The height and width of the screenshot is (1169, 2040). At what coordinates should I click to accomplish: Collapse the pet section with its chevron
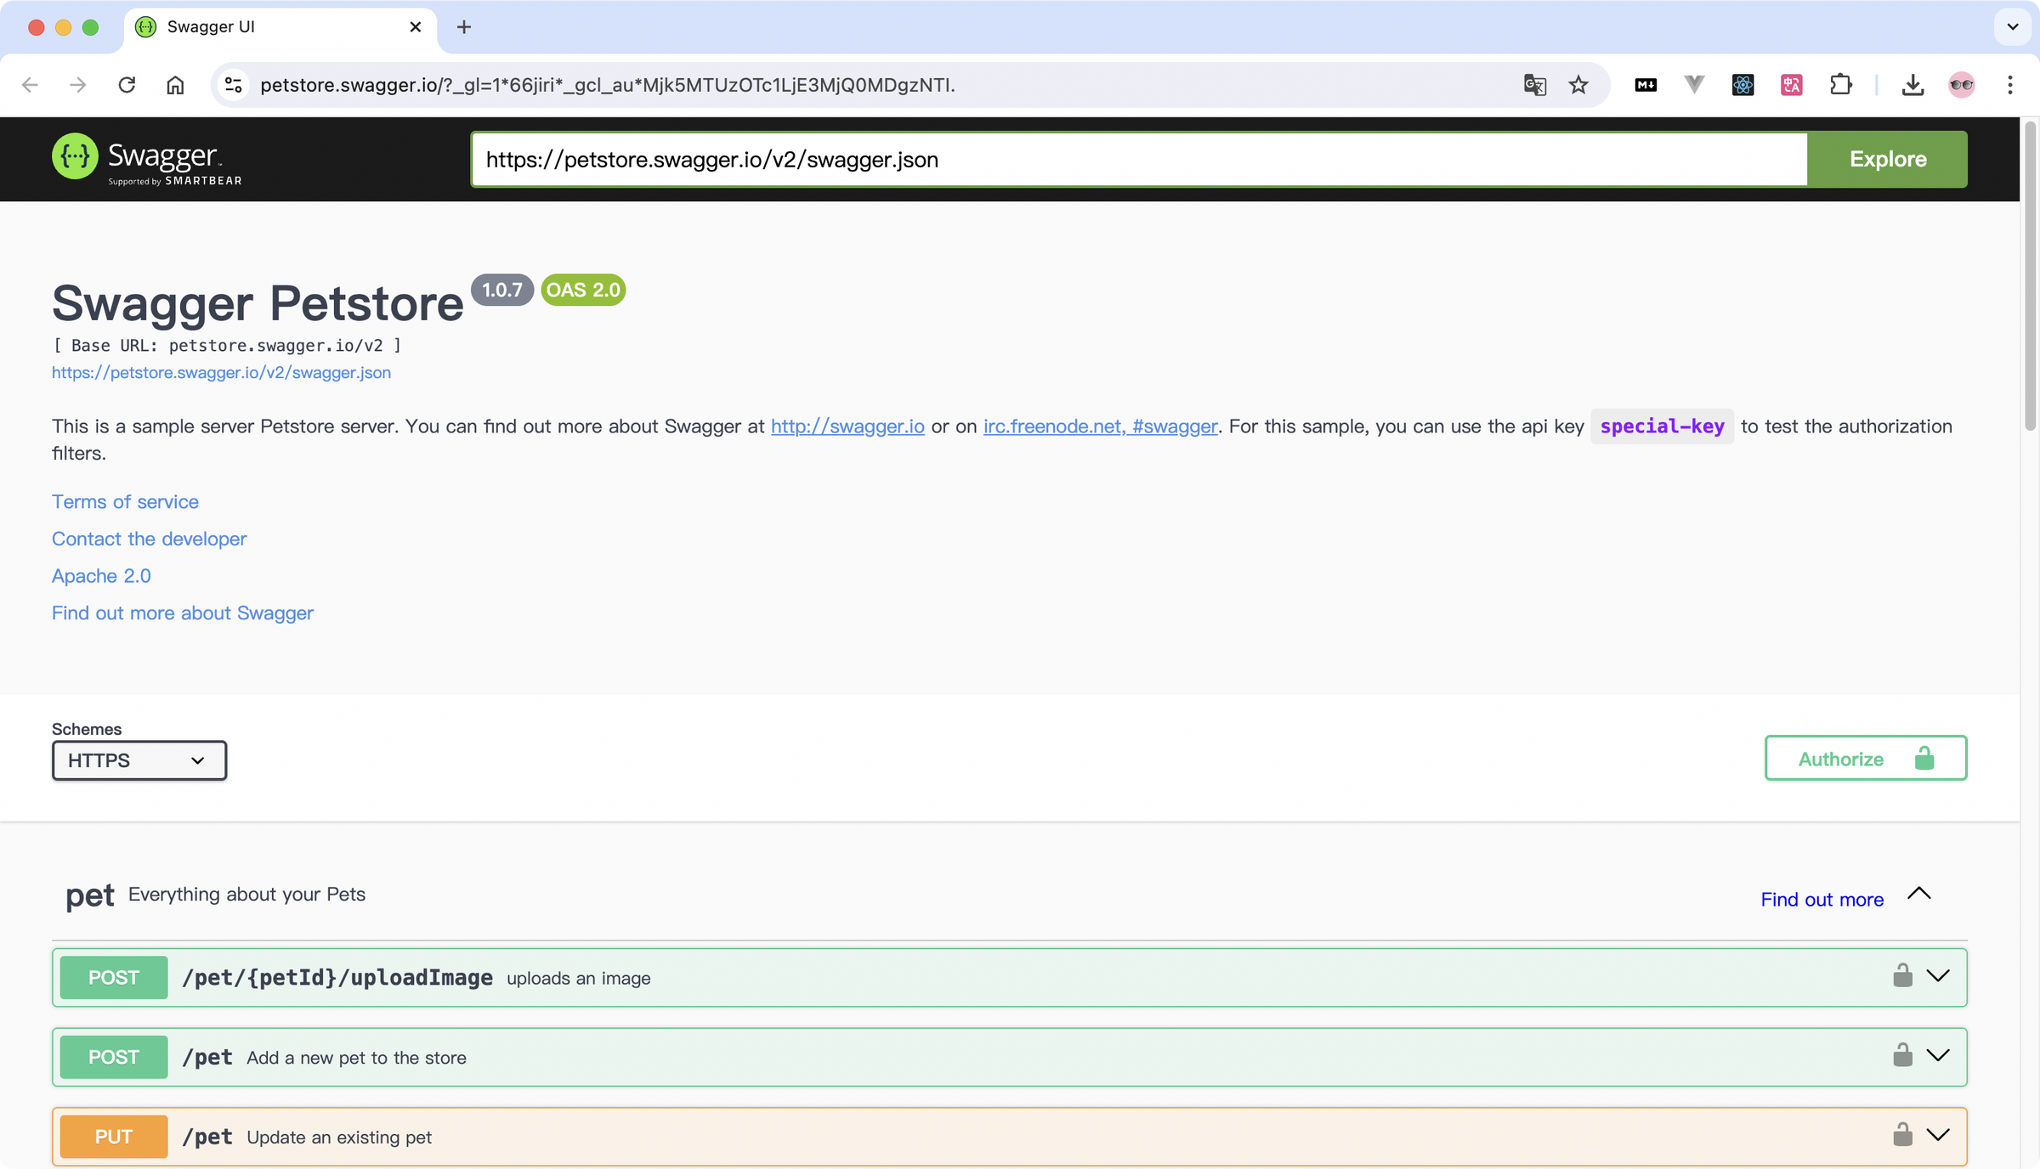tap(1919, 894)
